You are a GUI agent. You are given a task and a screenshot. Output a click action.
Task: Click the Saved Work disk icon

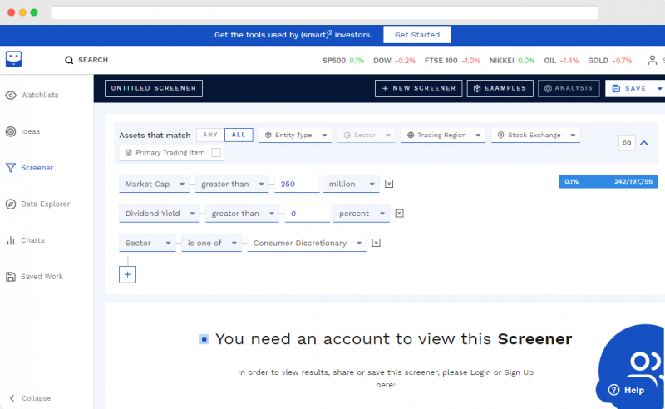pyautogui.click(x=11, y=277)
